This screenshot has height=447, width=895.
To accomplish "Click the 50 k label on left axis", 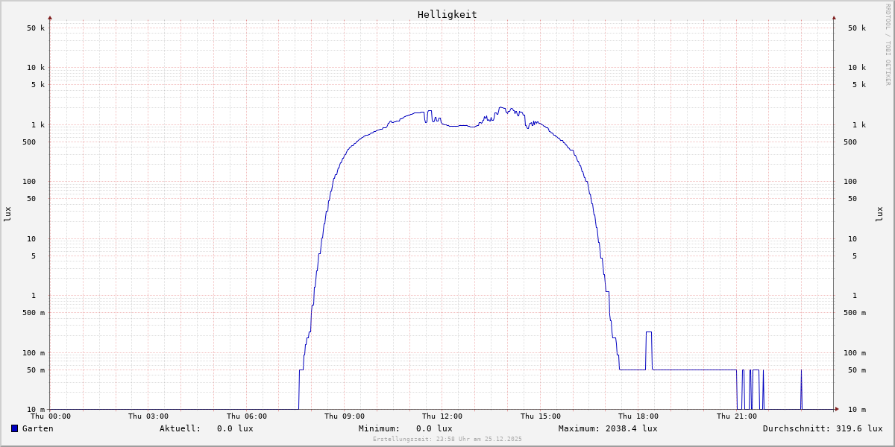I will 36,28.
